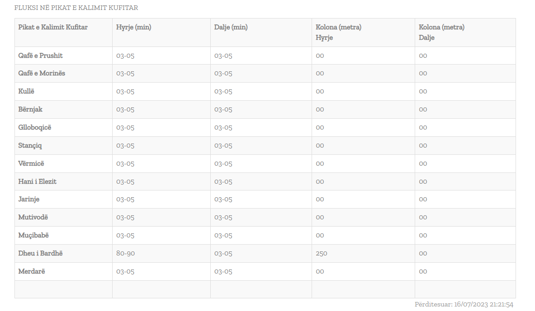Select the Qafë e Morinës border point
The image size is (535, 311).
(x=42, y=73)
